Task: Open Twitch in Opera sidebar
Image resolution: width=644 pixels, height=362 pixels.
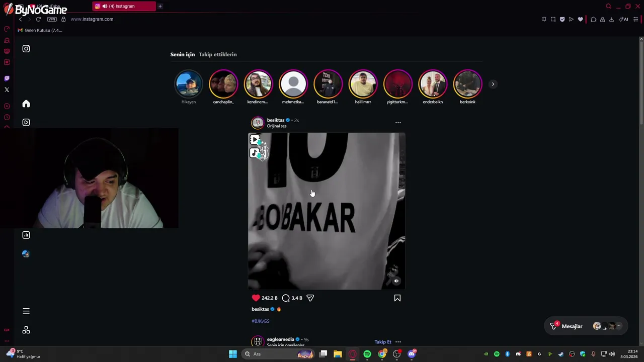Action: [7, 78]
